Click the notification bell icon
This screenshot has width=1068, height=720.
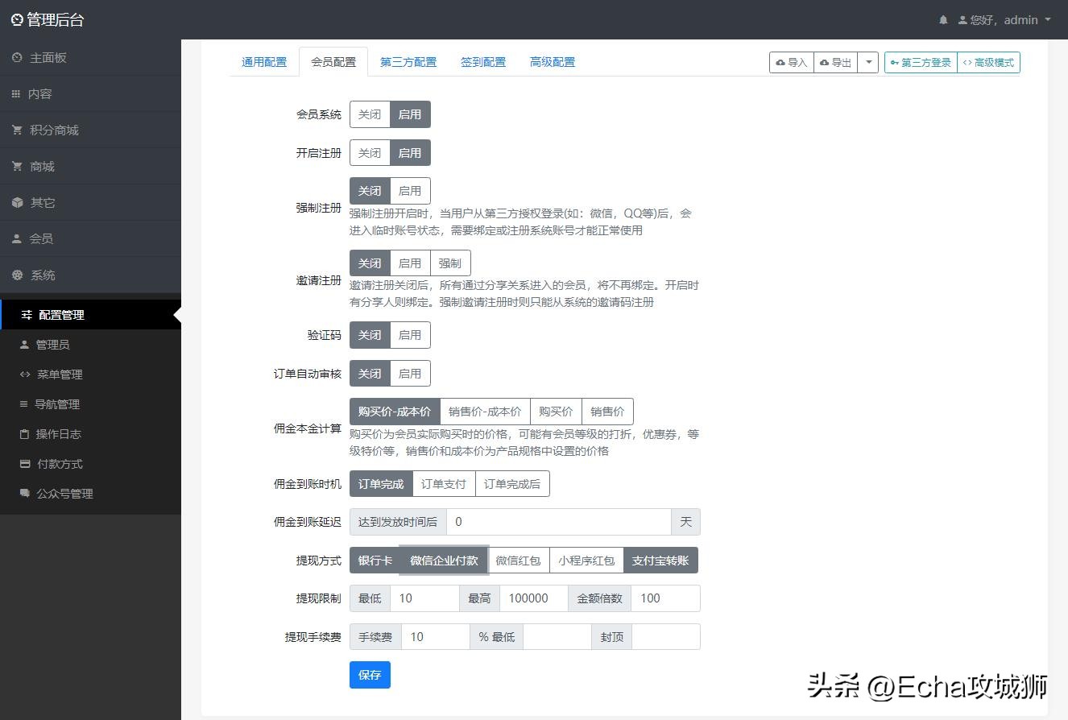(942, 19)
